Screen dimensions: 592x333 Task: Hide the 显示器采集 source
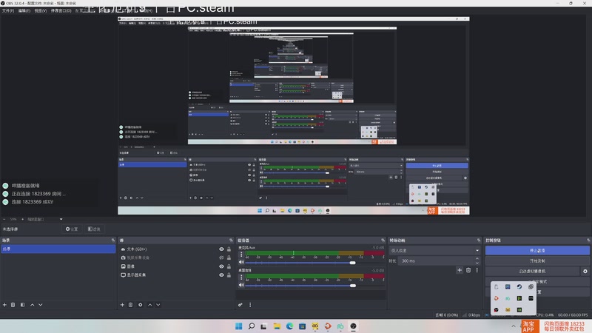coord(221,275)
